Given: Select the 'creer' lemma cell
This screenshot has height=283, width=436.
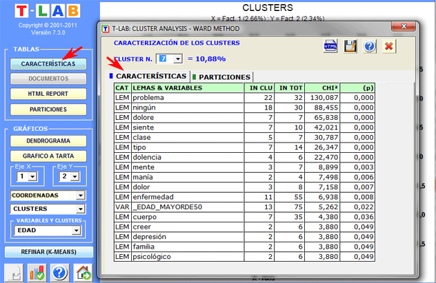Looking at the screenshot, I should (x=188, y=227).
